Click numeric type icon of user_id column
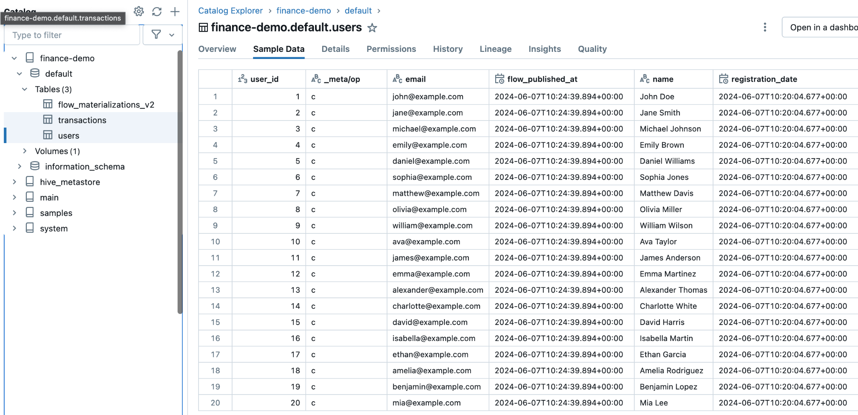Screen dimensions: 858x415 pos(243,79)
